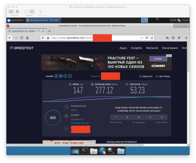
Task: Show sidebars icon in toolbar
Action: point(173,38)
